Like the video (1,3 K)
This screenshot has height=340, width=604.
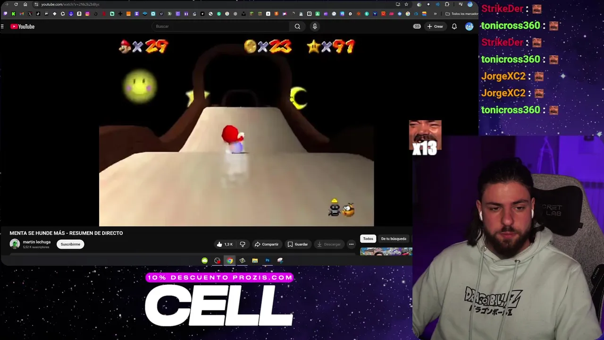(x=225, y=244)
